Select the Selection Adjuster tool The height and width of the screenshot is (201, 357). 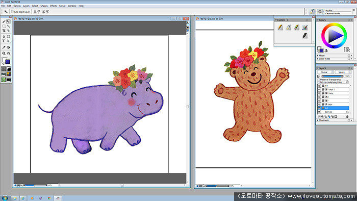(9, 31)
